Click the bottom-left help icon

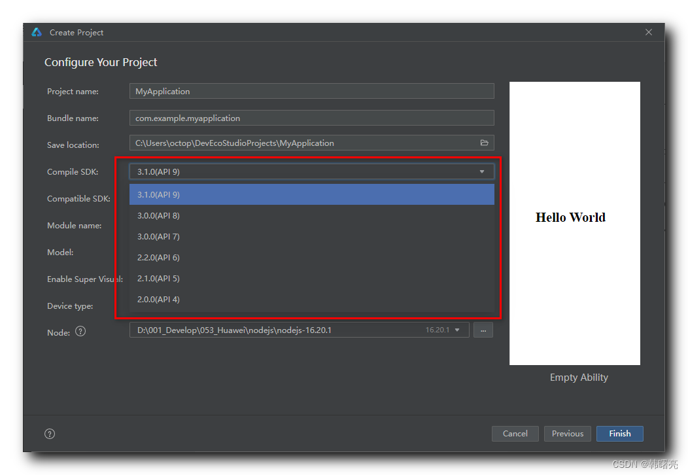tap(50, 434)
